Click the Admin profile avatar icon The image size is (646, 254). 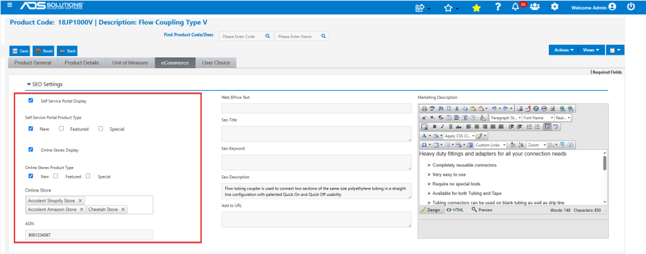(x=612, y=6)
